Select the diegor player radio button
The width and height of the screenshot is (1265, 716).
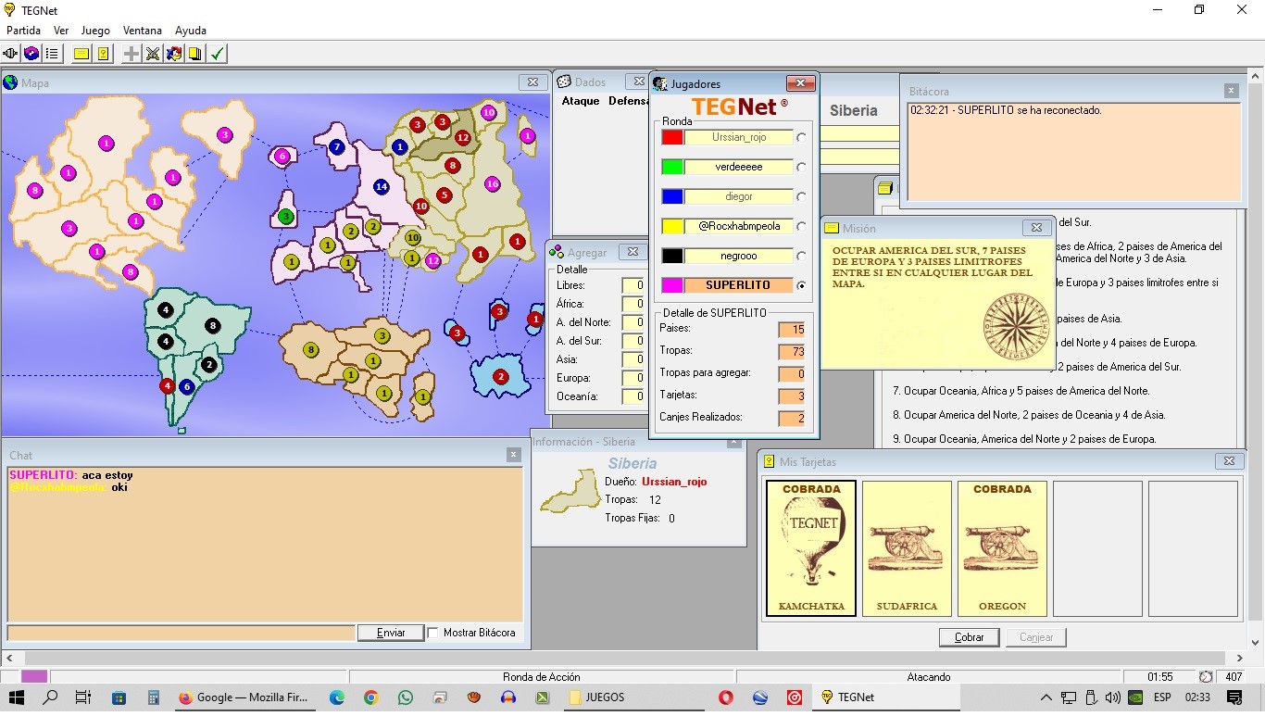click(801, 196)
